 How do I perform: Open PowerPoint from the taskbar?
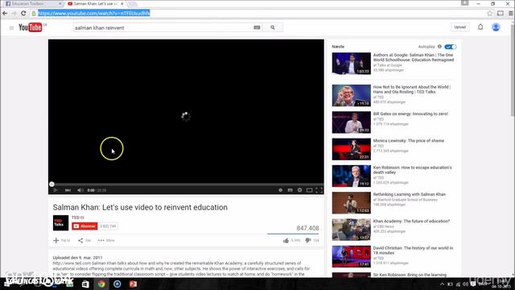point(133,284)
